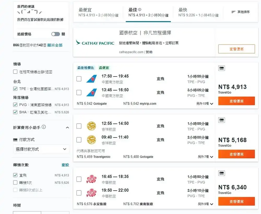Expand 另外7項 more offers
Image resolution: width=261 pixels, height=214 pixels.
click(205, 157)
